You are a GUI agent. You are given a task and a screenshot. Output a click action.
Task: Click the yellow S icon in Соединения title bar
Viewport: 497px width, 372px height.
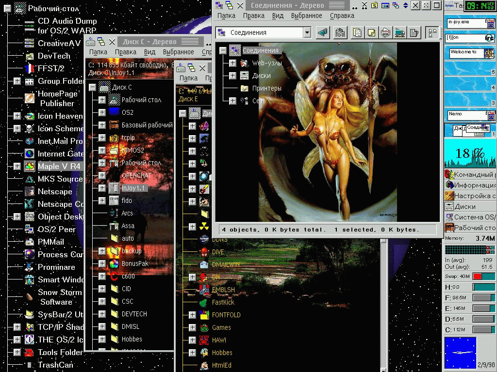374,5
